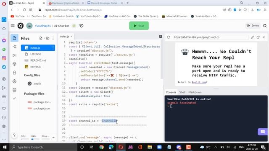Viewport: 269px width, 151px height.
Task: Click the Help question mark icon
Action: pos(14,135)
